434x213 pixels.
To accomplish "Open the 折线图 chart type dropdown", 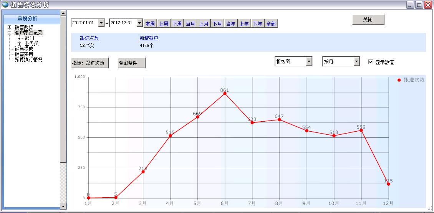I will pyautogui.click(x=309, y=61).
